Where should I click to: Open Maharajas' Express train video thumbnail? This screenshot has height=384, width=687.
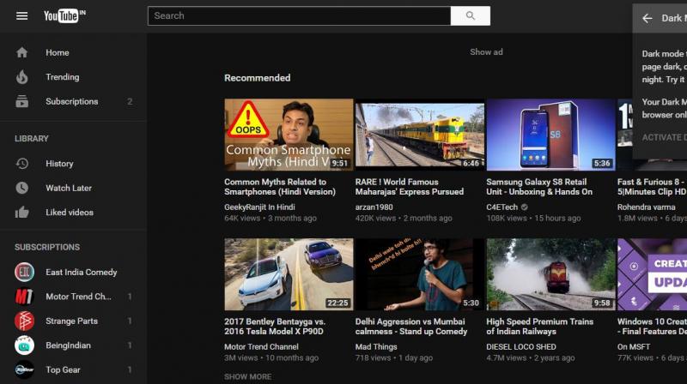(x=420, y=135)
